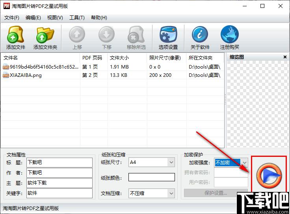Close the application window

tap(281, 6)
